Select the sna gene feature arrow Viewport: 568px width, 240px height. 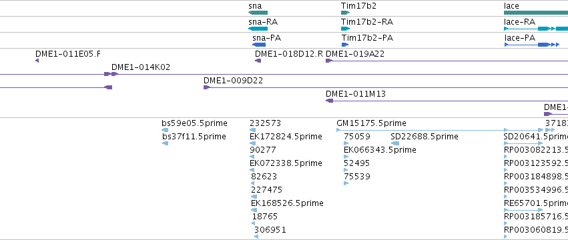pyautogui.click(x=258, y=13)
